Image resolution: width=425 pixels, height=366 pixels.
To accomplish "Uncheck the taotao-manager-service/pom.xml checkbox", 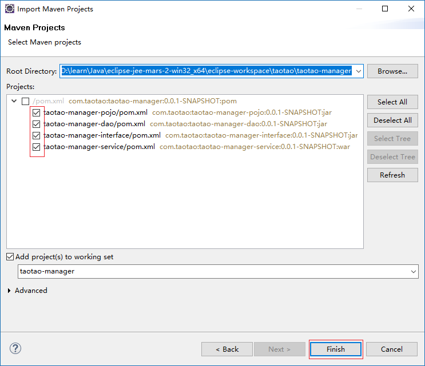I will click(37, 147).
